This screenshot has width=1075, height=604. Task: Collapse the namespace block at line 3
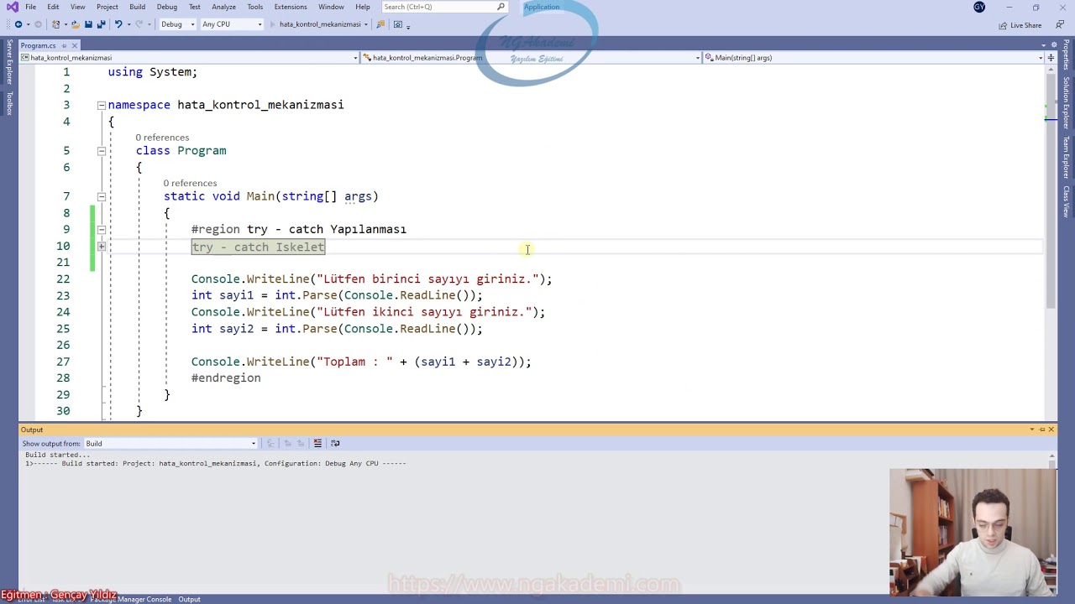click(101, 105)
